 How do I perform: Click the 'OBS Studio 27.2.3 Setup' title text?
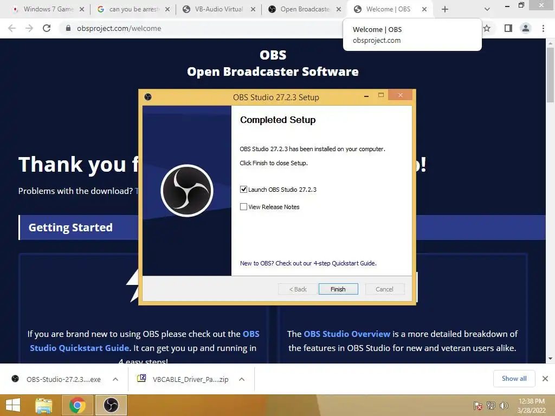(x=276, y=97)
